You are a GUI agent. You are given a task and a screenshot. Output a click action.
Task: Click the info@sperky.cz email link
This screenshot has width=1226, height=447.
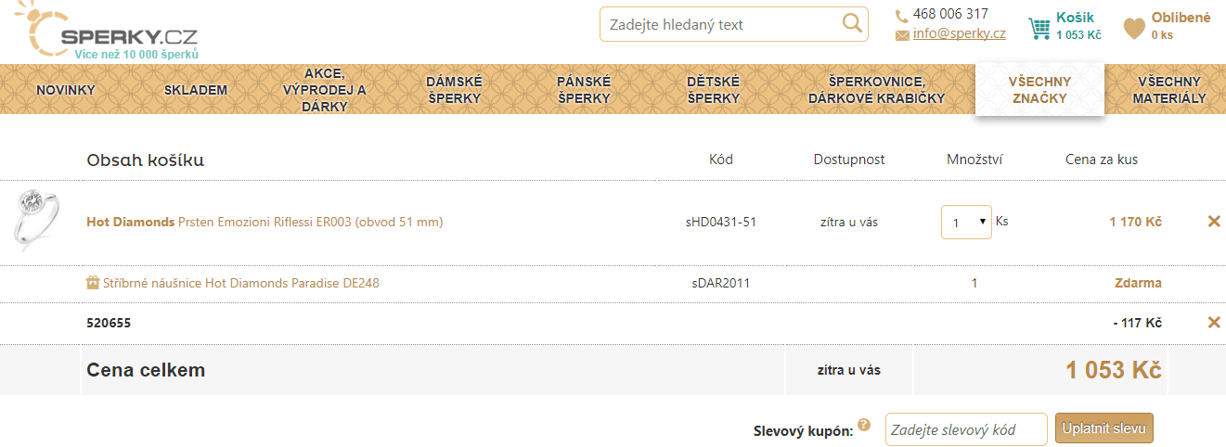coord(959,34)
